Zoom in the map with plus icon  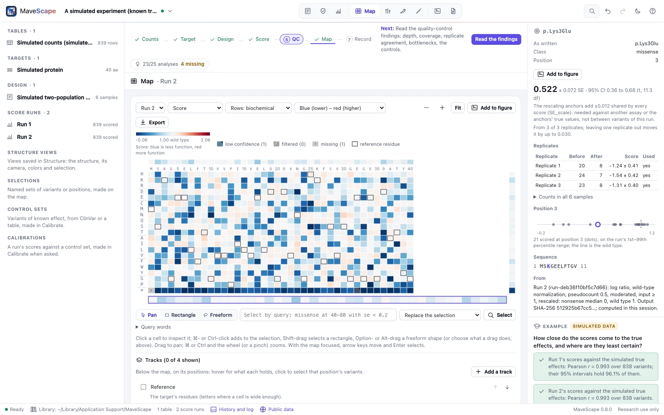pos(442,108)
